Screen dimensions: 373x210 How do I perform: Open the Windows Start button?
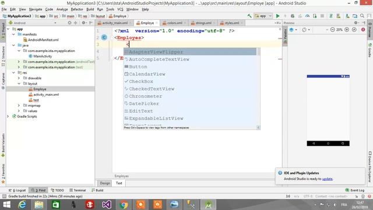6,205
